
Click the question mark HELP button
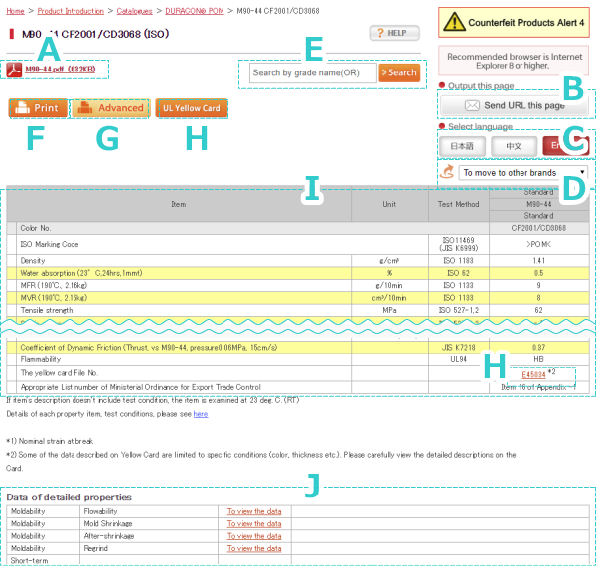point(394,33)
